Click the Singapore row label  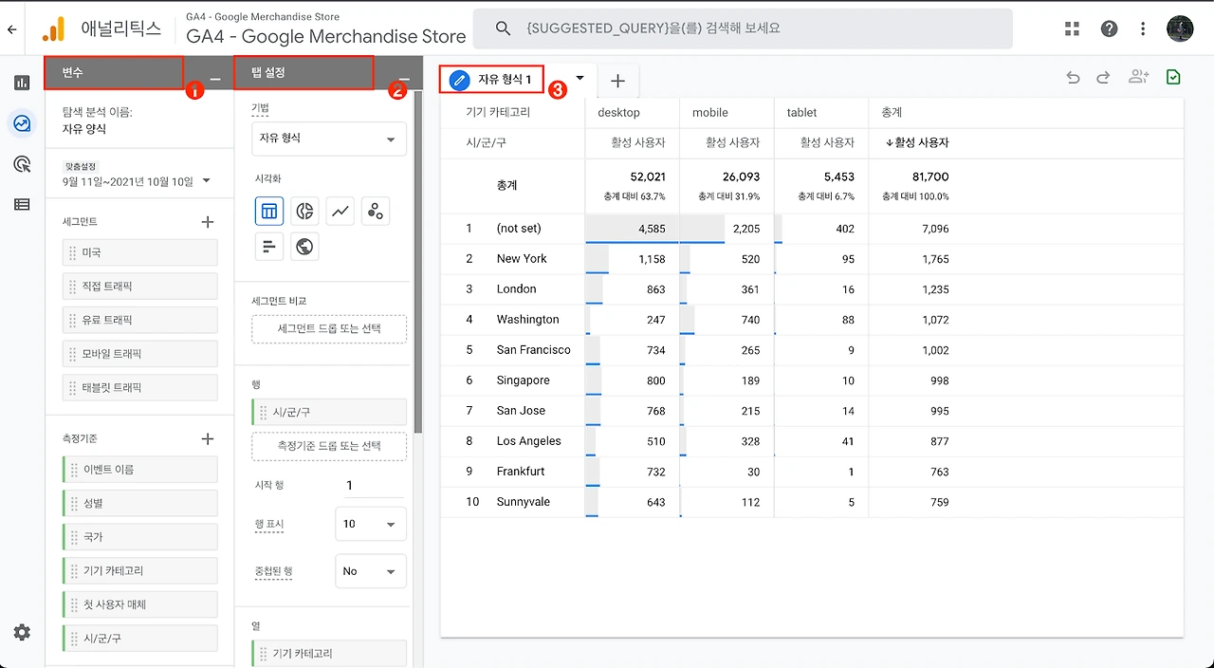(523, 380)
